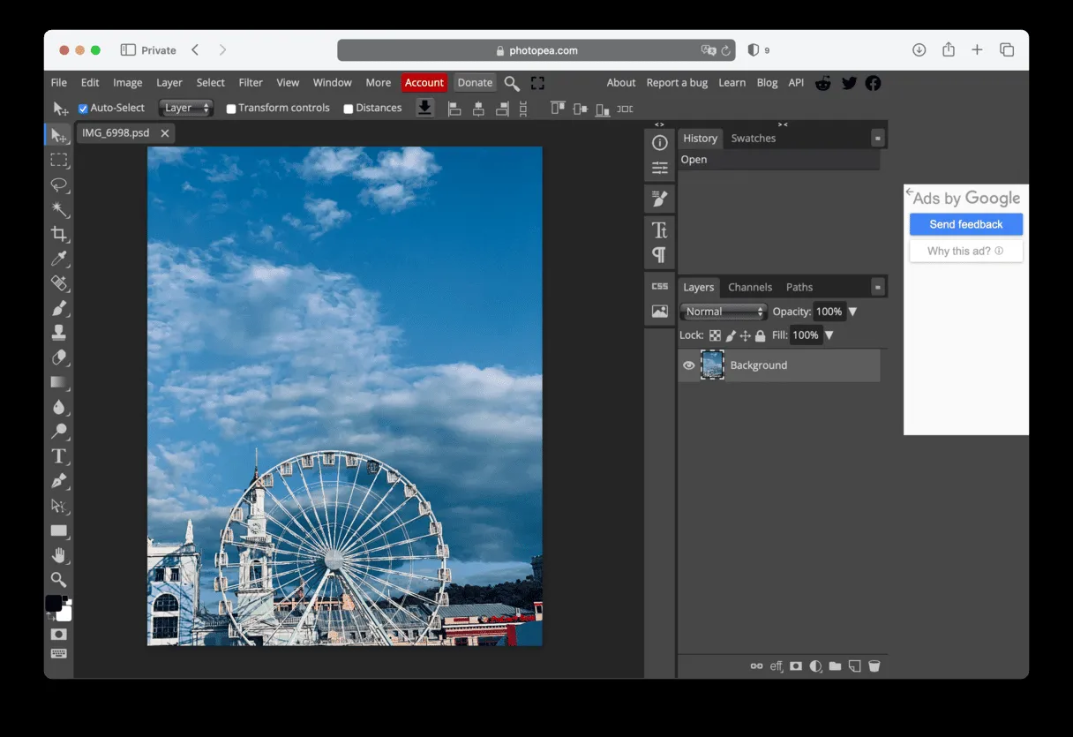The image size is (1073, 737).
Task: Activate the Hand tool
Action: (59, 555)
